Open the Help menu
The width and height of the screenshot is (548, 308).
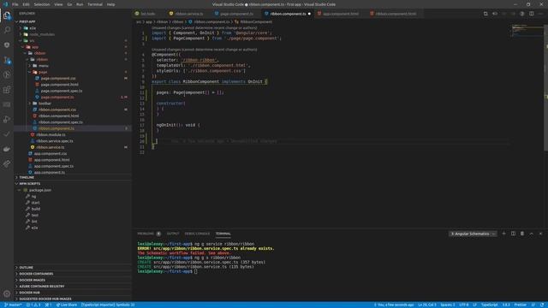pos(110,4)
